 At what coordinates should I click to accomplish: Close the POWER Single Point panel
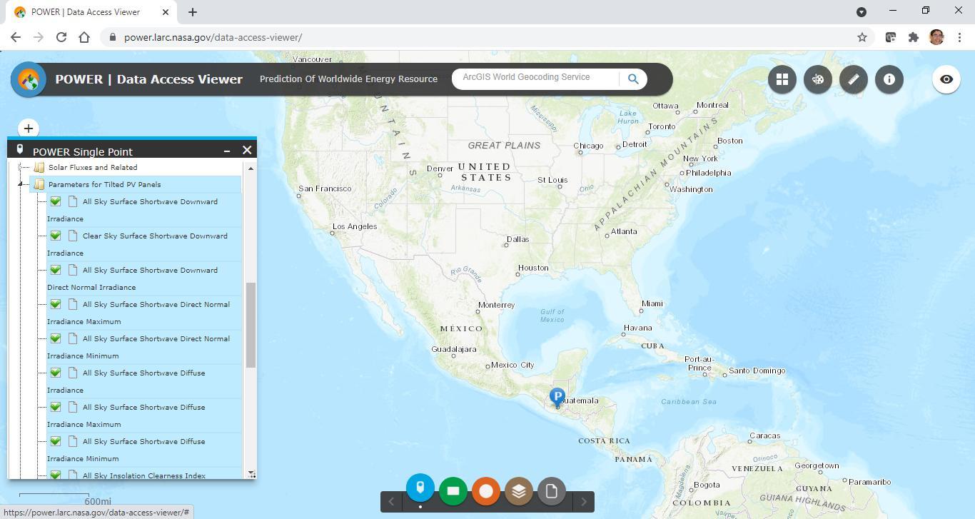[247, 150]
